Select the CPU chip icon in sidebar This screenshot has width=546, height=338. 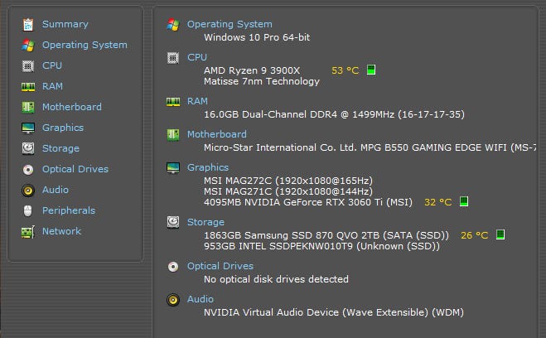point(28,65)
